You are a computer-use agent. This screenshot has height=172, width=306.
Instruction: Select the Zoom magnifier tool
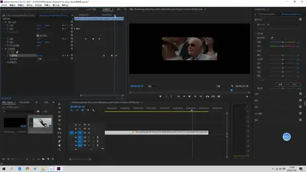pos(59,150)
